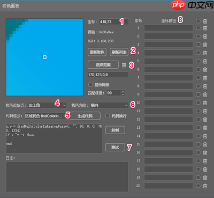Image resolution: width=214 pixels, height=198 pixels.
Task: Click trash icon for row 11
Action: 205,111
